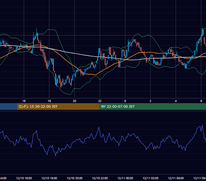The height and width of the screenshot is (181, 206).
Task: Click the blue session bar before ロンドン
Action: pyautogui.click(x=8, y=106)
